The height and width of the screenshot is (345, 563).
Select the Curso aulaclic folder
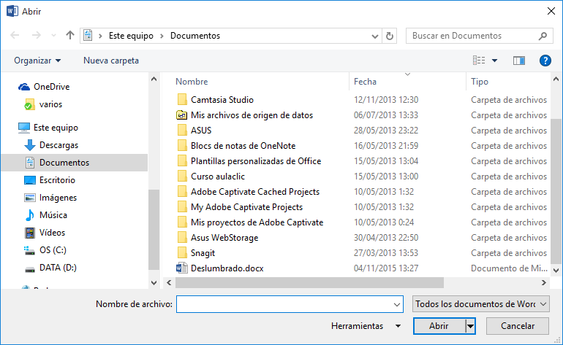click(x=218, y=177)
